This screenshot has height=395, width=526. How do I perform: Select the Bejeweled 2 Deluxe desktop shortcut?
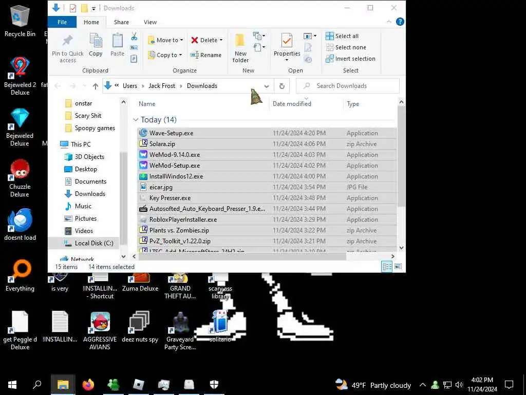tap(20, 76)
